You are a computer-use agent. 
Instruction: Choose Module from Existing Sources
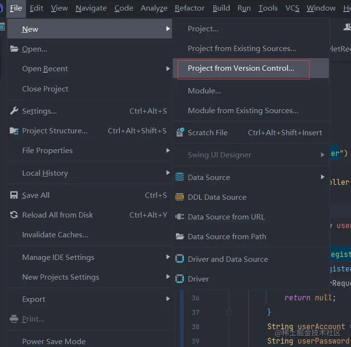click(251, 111)
